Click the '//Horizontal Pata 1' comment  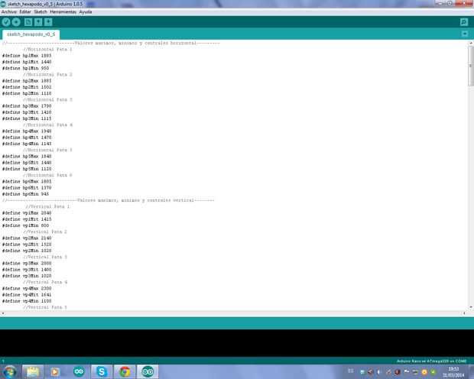pos(47,49)
